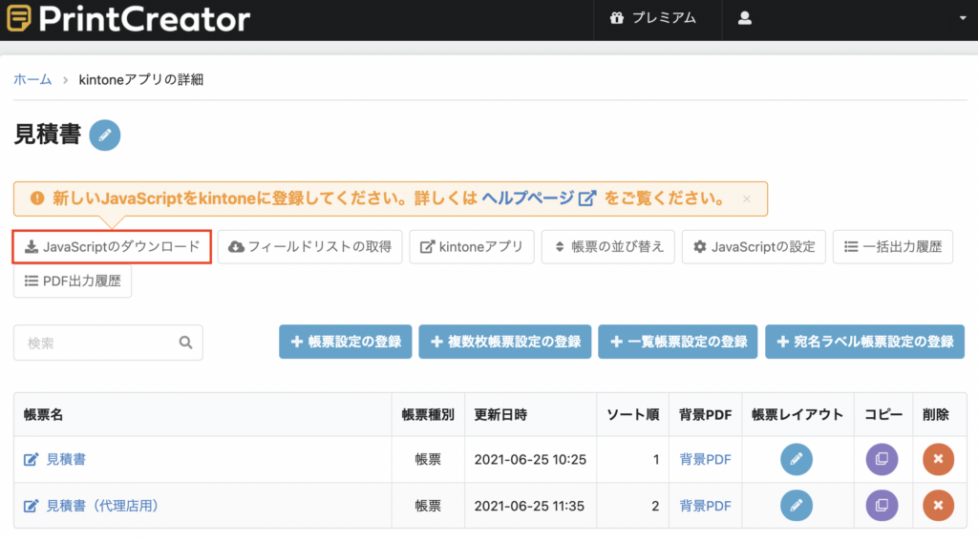
Task: Click the pencil edit icon beside 見積書 title
Action: 105,135
